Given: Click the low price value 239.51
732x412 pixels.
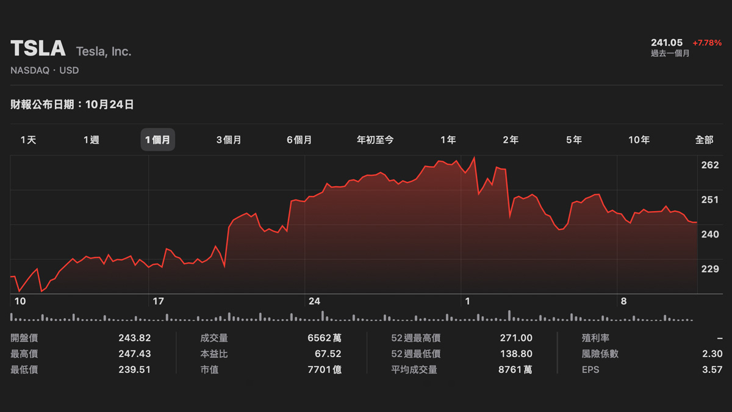Looking at the screenshot, I should click(x=134, y=370).
